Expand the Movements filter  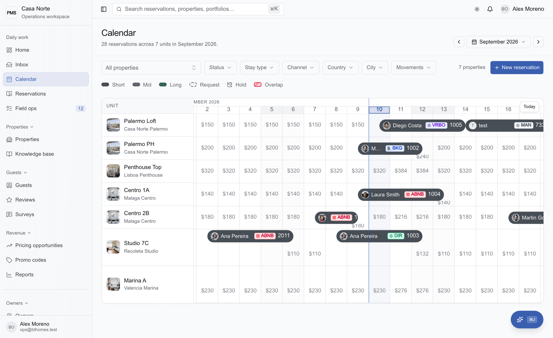pos(413,68)
